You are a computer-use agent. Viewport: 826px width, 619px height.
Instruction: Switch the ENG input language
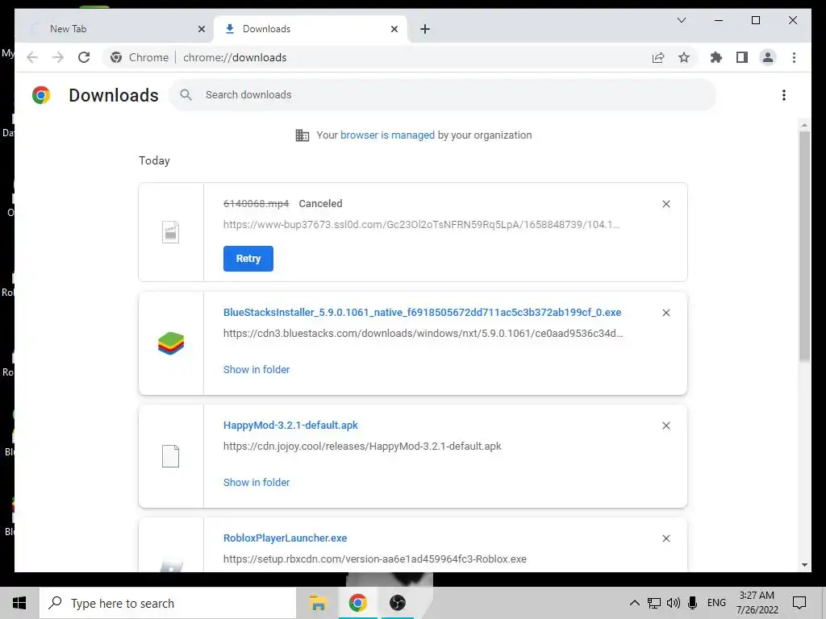tap(716, 603)
